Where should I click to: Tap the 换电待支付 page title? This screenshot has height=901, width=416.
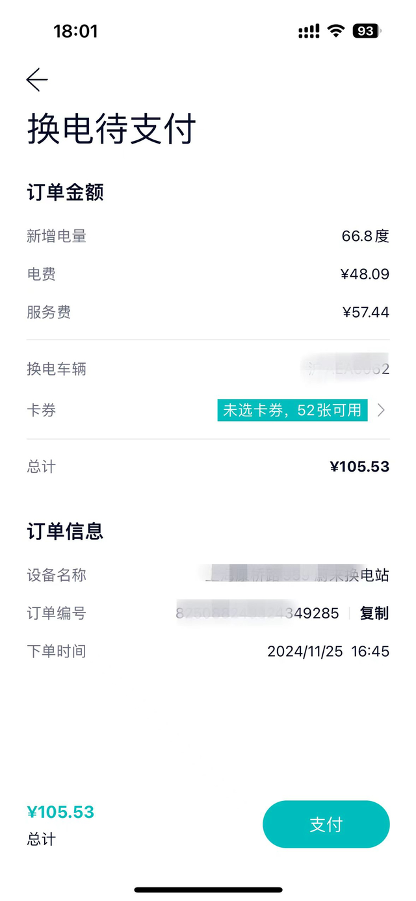pos(111,129)
